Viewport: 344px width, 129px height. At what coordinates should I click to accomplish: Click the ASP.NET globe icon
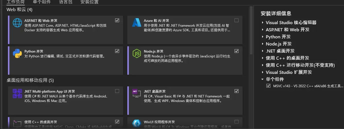(x=18, y=23)
